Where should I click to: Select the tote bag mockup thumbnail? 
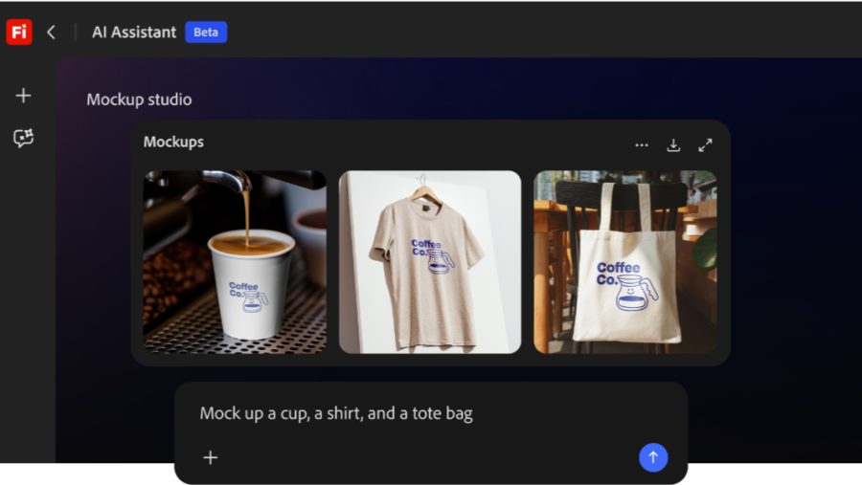(625, 261)
